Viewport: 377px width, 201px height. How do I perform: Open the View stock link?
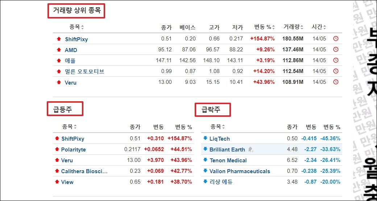[x=67, y=182]
